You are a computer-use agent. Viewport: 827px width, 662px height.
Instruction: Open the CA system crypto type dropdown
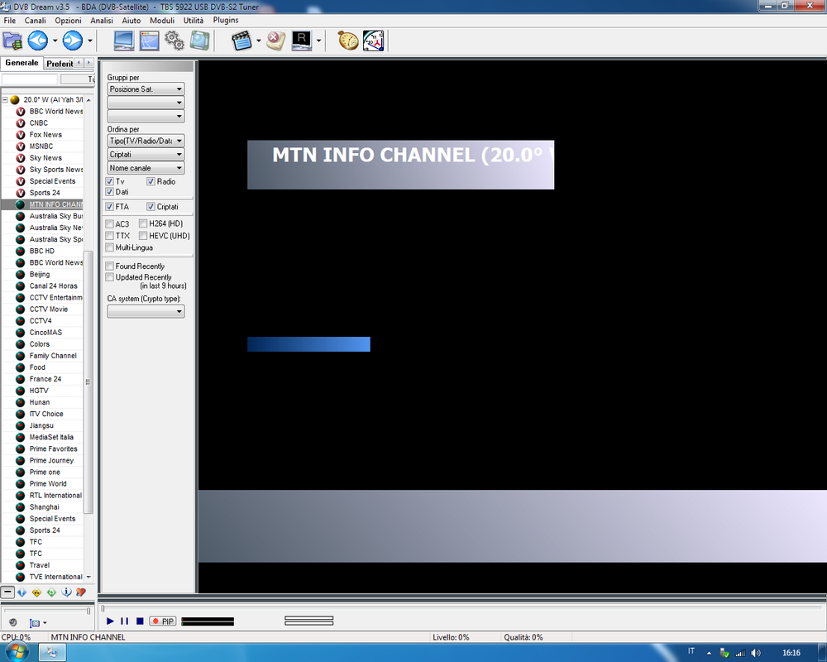pyautogui.click(x=146, y=311)
